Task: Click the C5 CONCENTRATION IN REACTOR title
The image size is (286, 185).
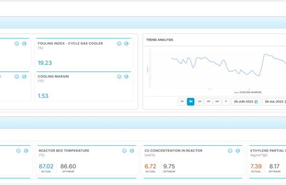Action: pos(173,151)
